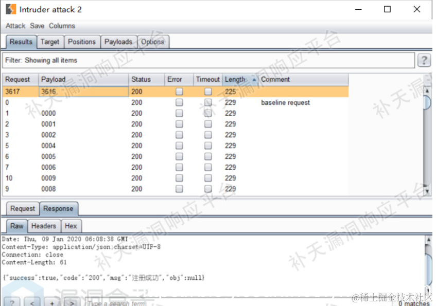This screenshot has height=306, width=436.
Task: Click the search help question mark button
Action: pyautogui.click(x=12, y=302)
